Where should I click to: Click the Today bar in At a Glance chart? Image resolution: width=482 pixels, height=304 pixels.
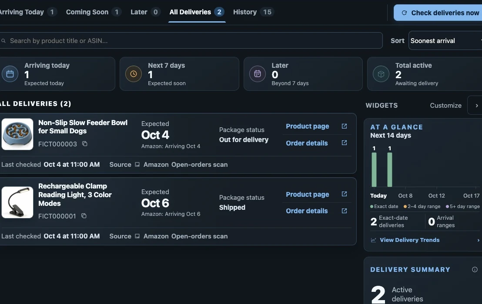point(374,170)
